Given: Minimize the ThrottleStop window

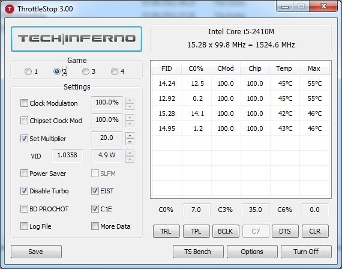Looking at the screenshot, I should pos(285,7).
